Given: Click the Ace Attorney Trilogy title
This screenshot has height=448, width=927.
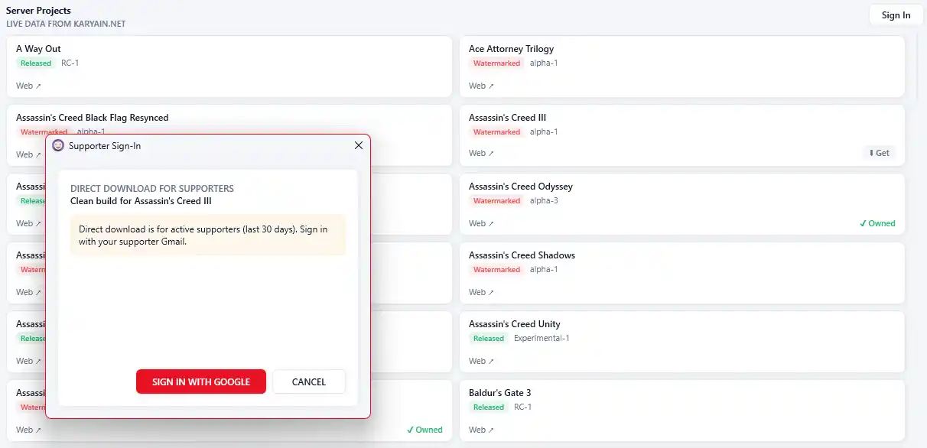Looking at the screenshot, I should [511, 49].
